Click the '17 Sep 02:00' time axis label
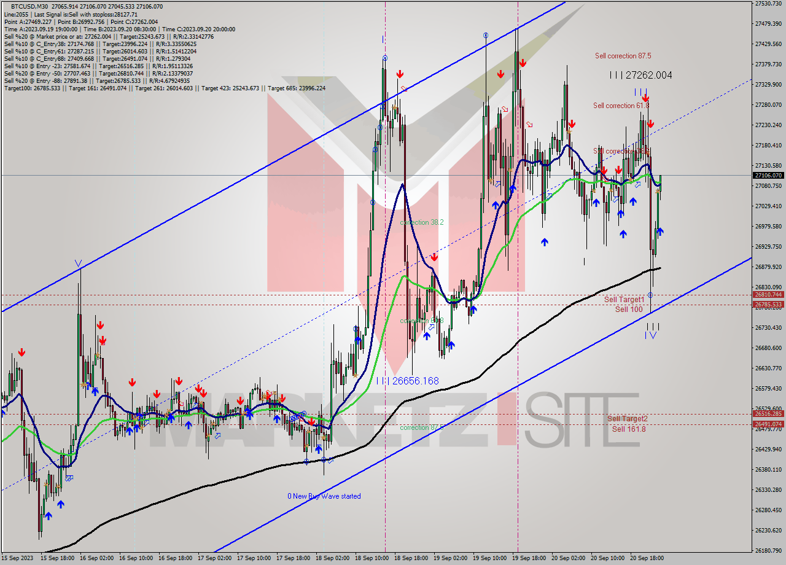 pyautogui.click(x=214, y=558)
